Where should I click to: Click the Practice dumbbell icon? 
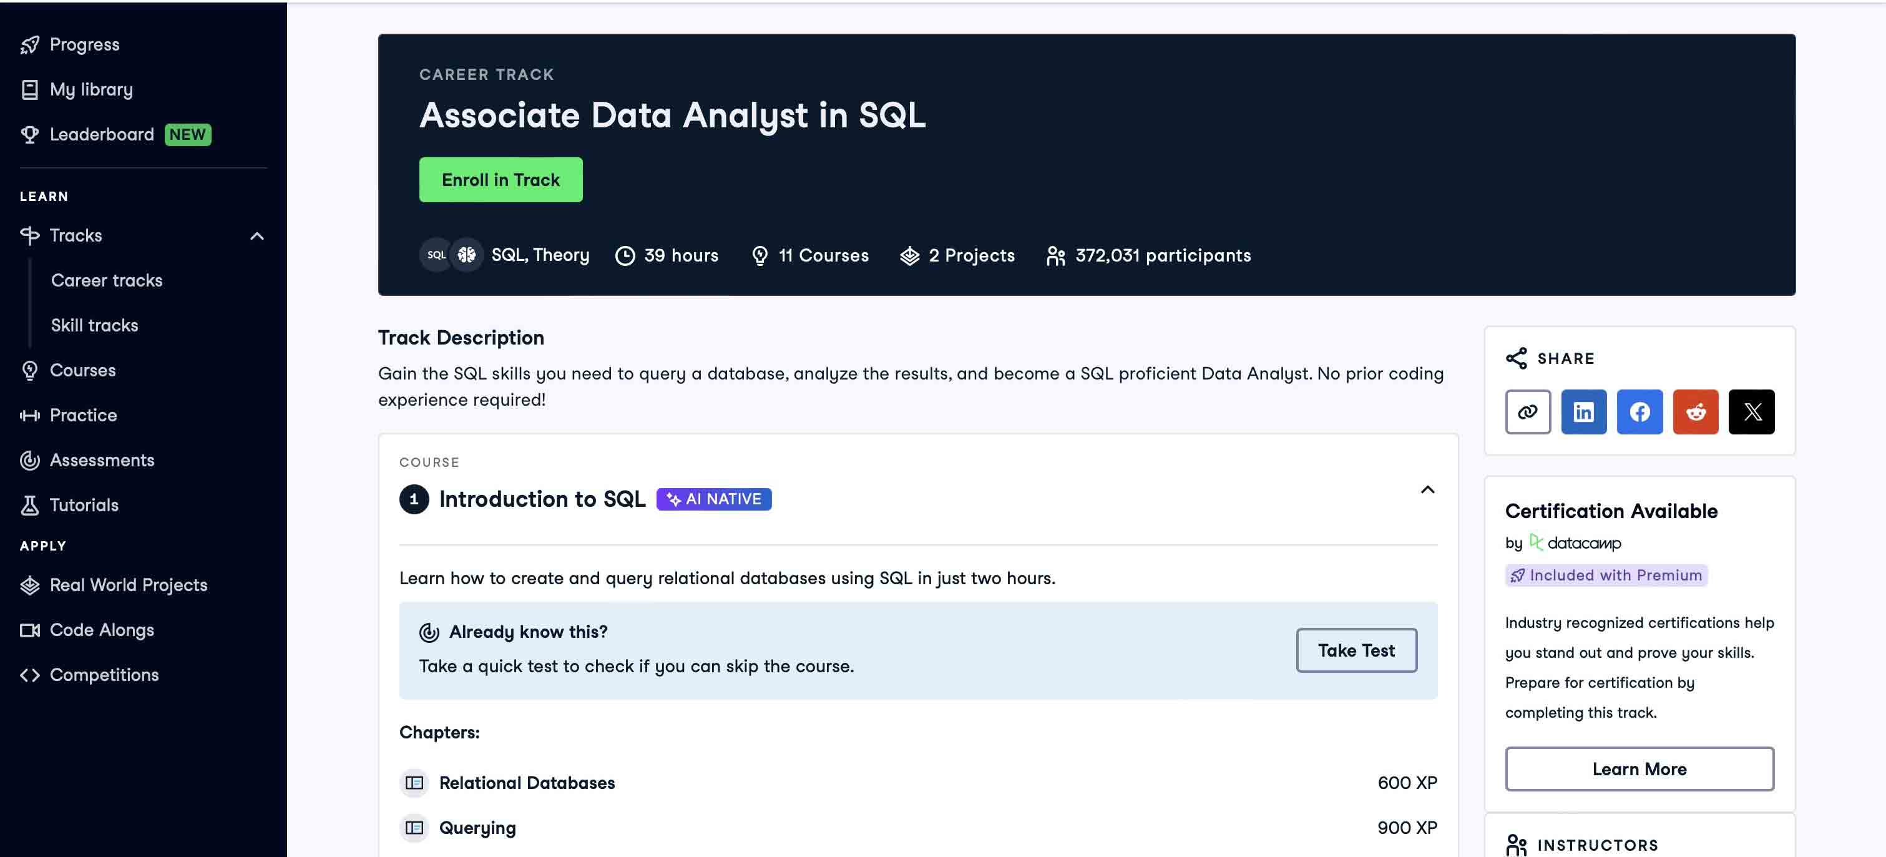30,416
